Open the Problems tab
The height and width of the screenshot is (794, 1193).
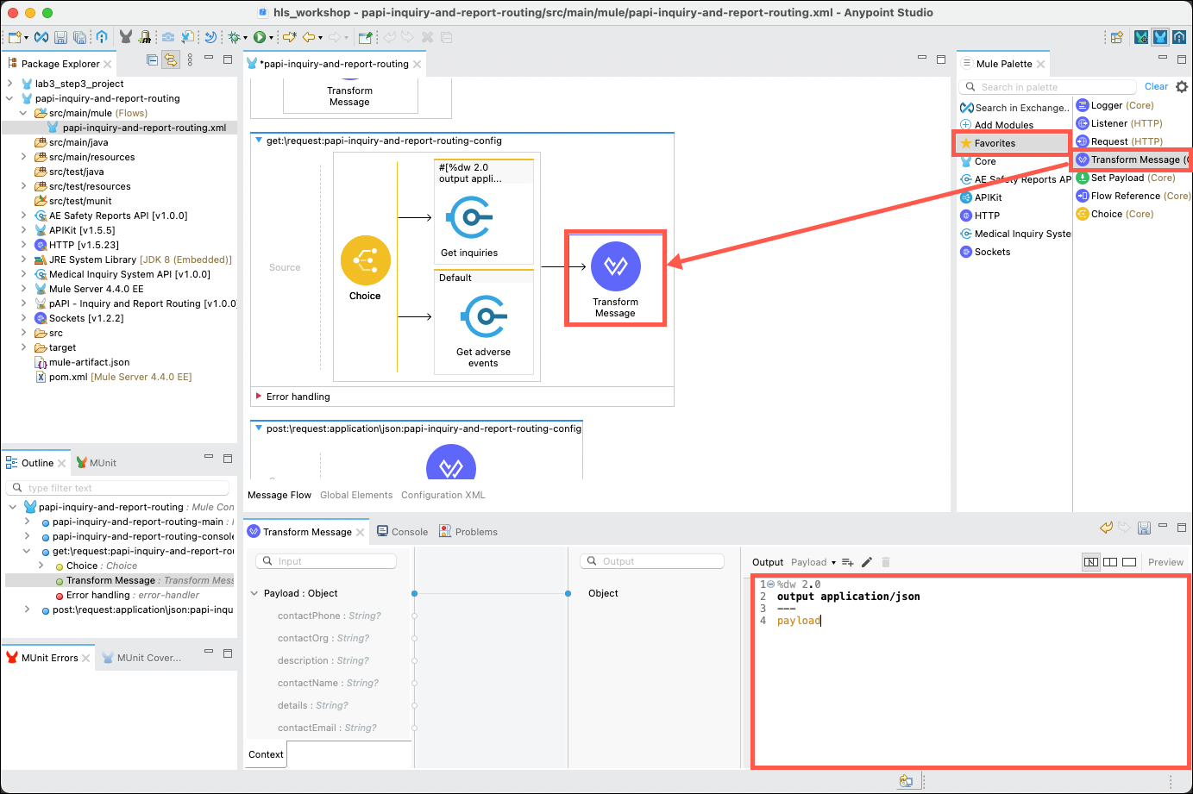[468, 532]
